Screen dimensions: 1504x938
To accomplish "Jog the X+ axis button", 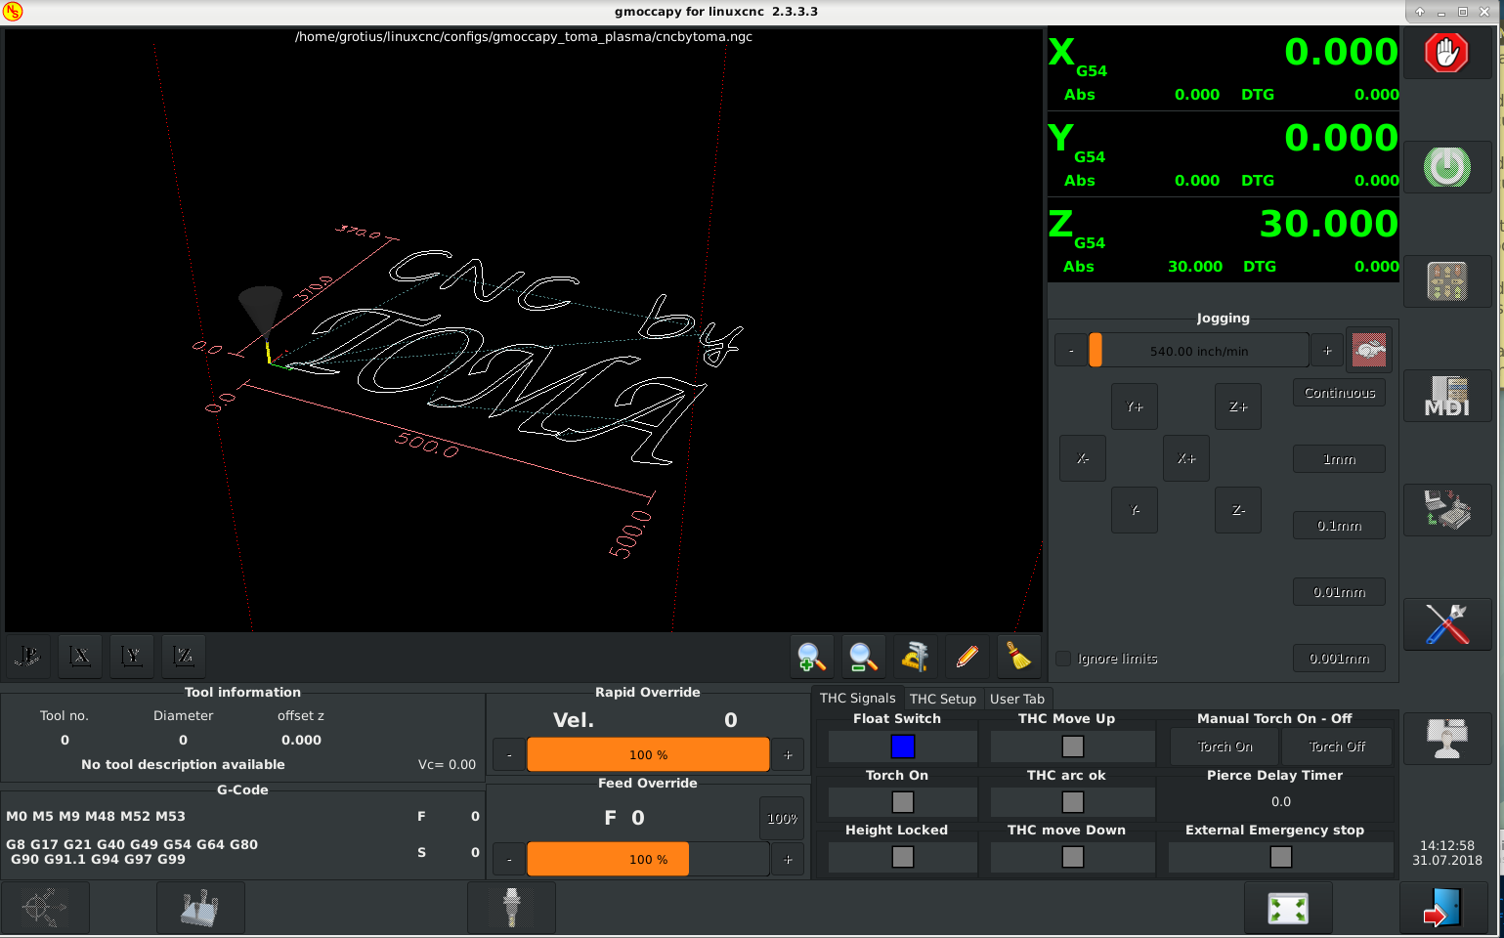I will click(x=1186, y=458).
